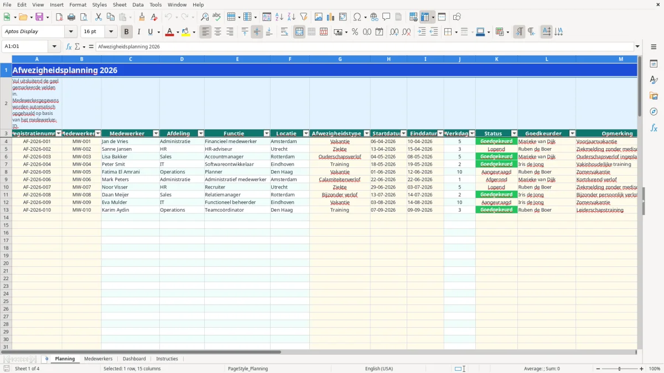
Task: Open the Locatie column filter dropdown
Action: coord(306,134)
